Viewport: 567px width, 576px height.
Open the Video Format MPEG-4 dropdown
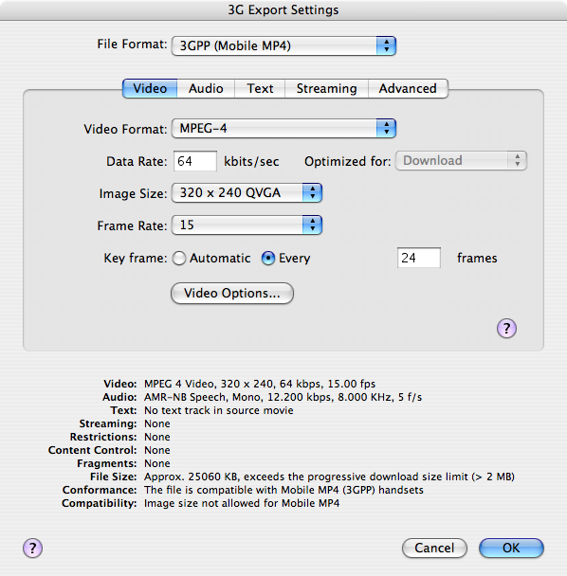coord(283,128)
